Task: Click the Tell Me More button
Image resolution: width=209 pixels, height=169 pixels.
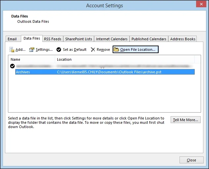Action: pos(185,120)
